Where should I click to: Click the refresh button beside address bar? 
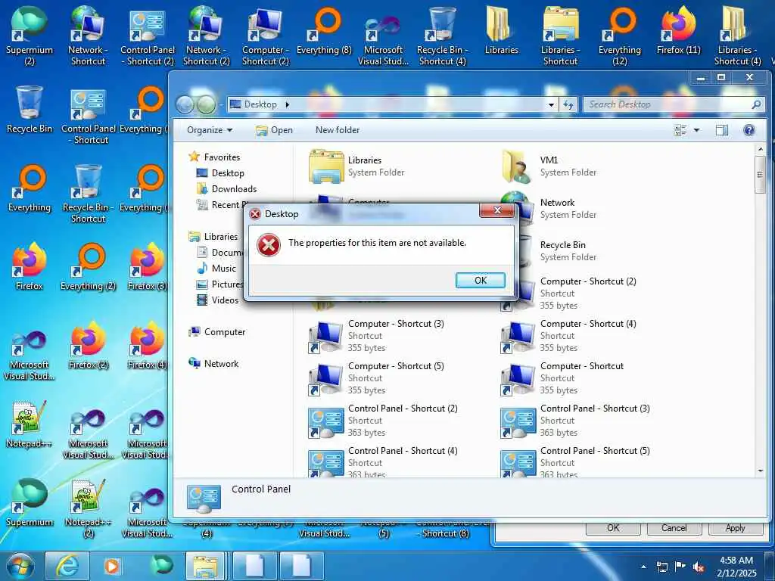click(x=568, y=104)
